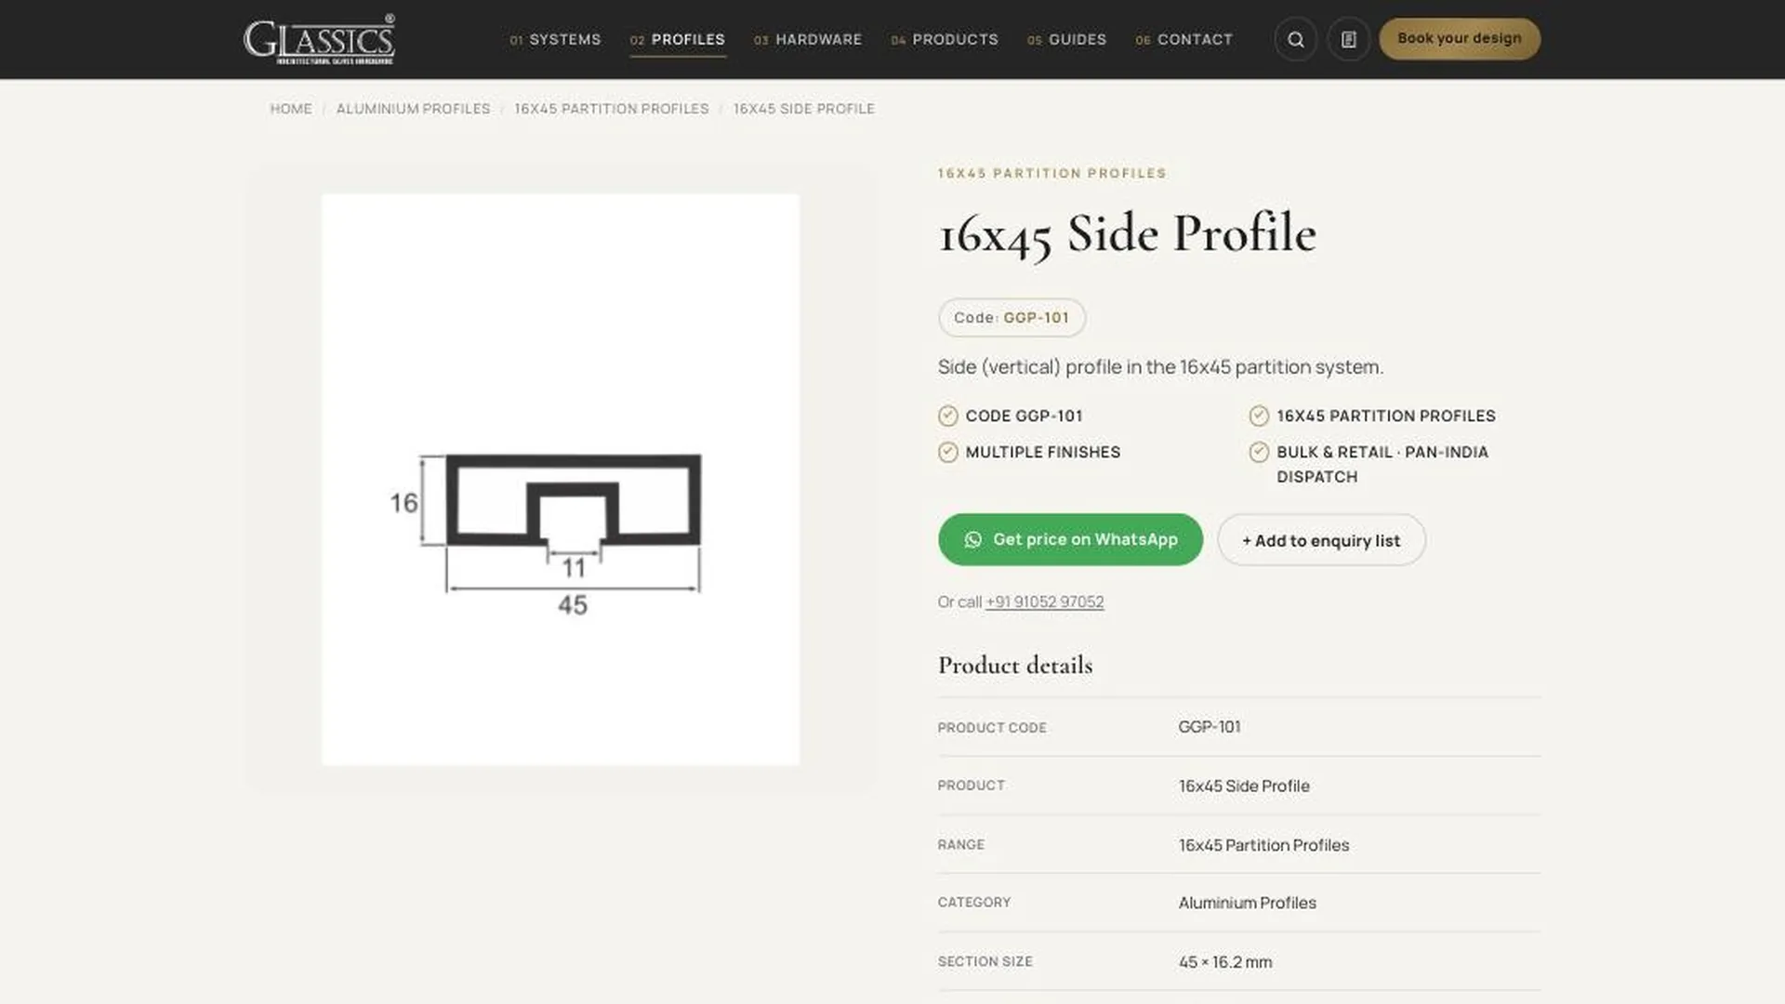Viewport: 1785px width, 1004px height.
Task: Click the Glassics logo
Action: [x=319, y=39]
